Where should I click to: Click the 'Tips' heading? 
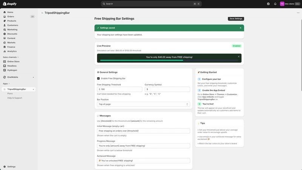(202, 123)
